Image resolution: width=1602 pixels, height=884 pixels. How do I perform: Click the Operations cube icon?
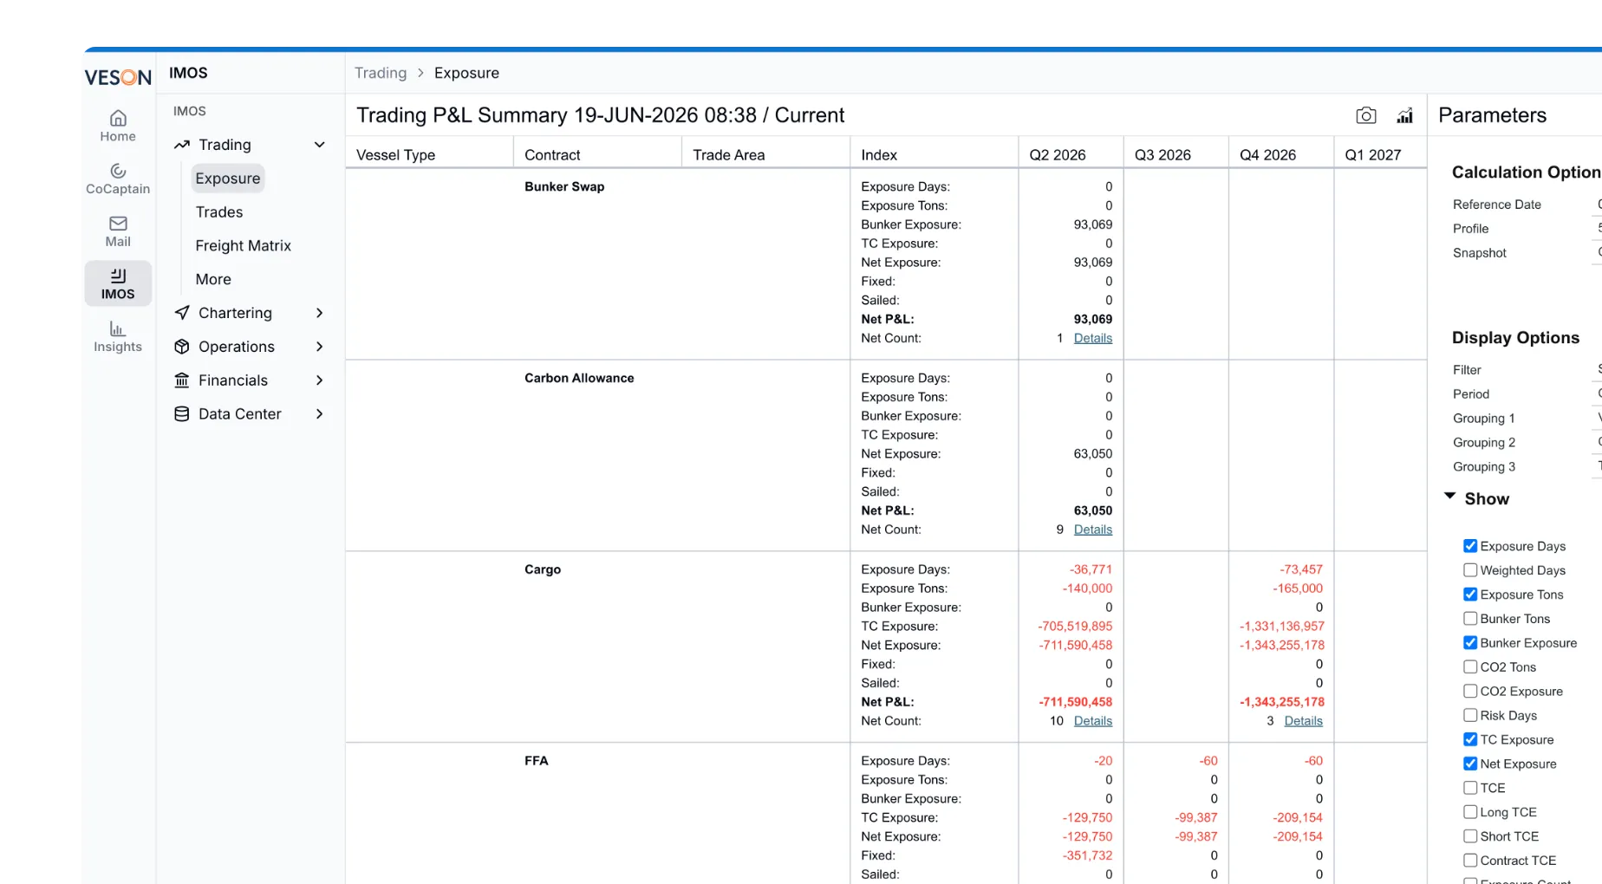(182, 347)
